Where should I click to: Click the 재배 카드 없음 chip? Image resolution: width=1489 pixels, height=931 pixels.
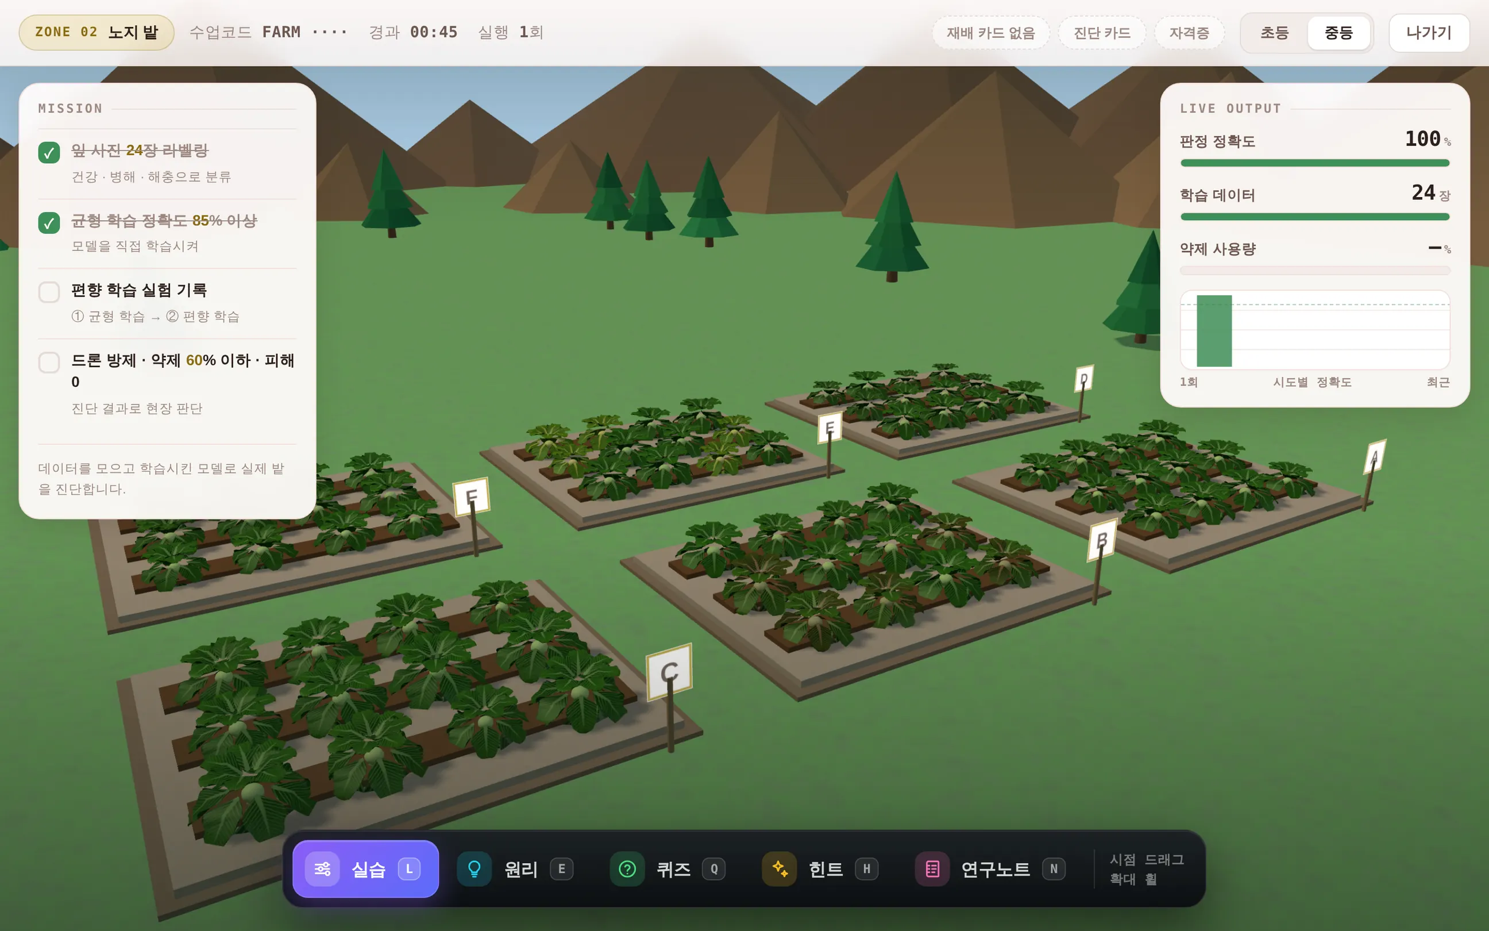[990, 33]
